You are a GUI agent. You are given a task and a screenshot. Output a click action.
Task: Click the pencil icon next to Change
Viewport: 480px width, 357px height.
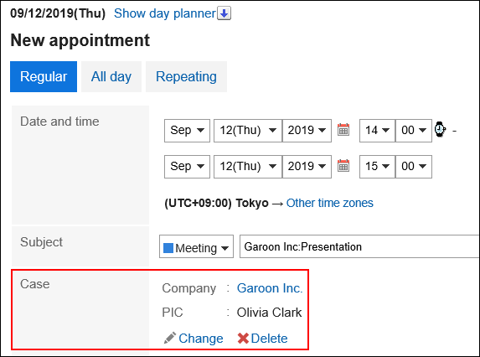[169, 338]
